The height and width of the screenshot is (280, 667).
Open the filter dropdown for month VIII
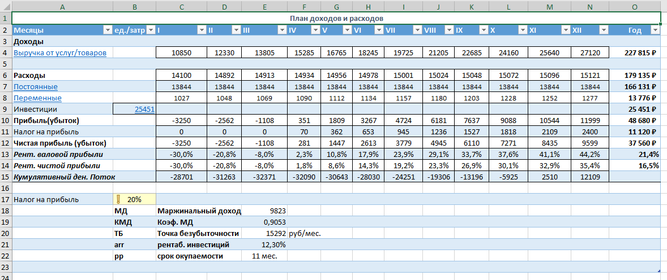pos(448,30)
